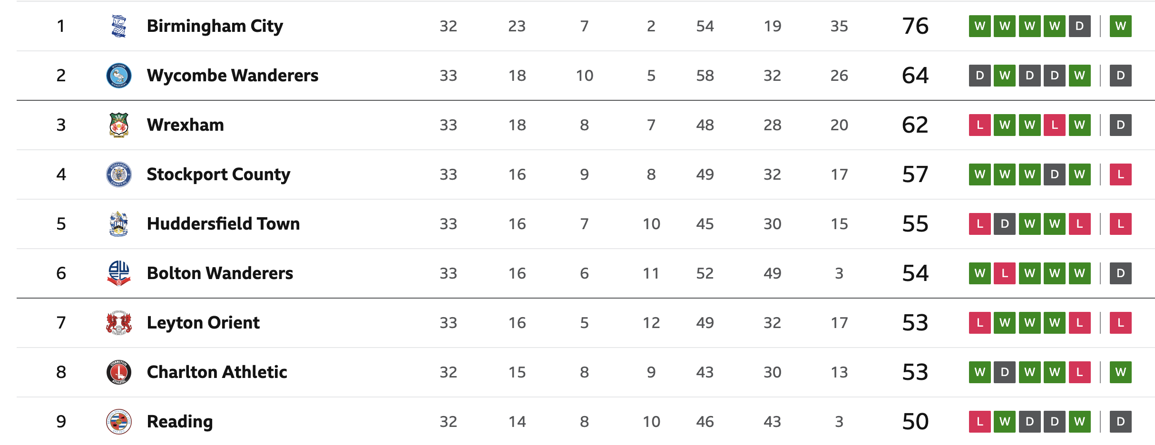Viewport: 1155px width, 445px height.
Task: Click Wrexham's first red L form badge
Action: pyautogui.click(x=979, y=125)
